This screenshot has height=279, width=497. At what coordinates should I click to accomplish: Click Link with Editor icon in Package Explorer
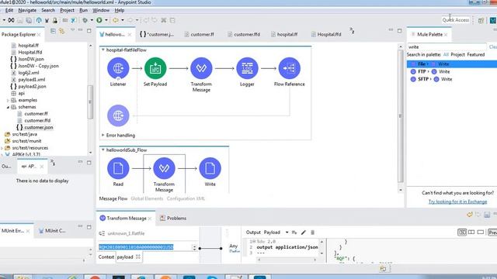click(x=62, y=31)
